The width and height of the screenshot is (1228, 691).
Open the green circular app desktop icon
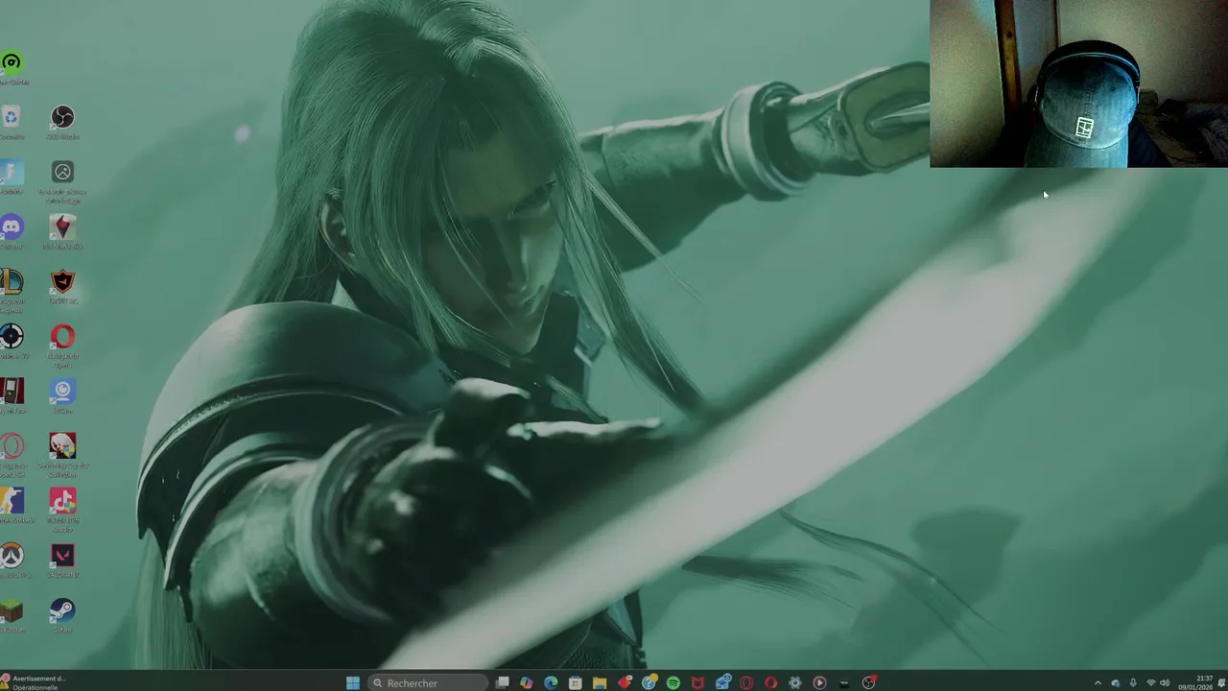click(x=12, y=66)
